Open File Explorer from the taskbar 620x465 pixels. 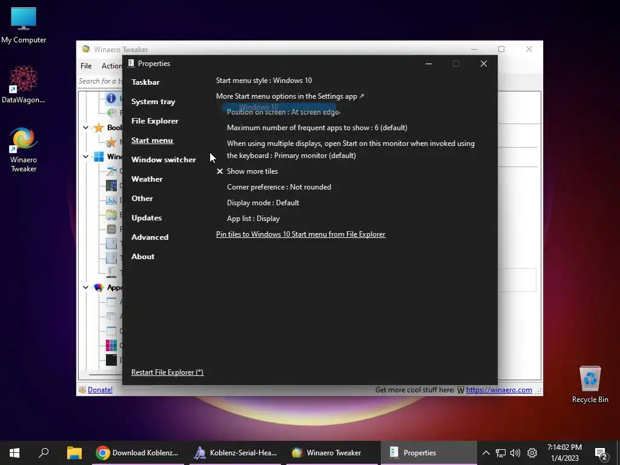[74, 453]
